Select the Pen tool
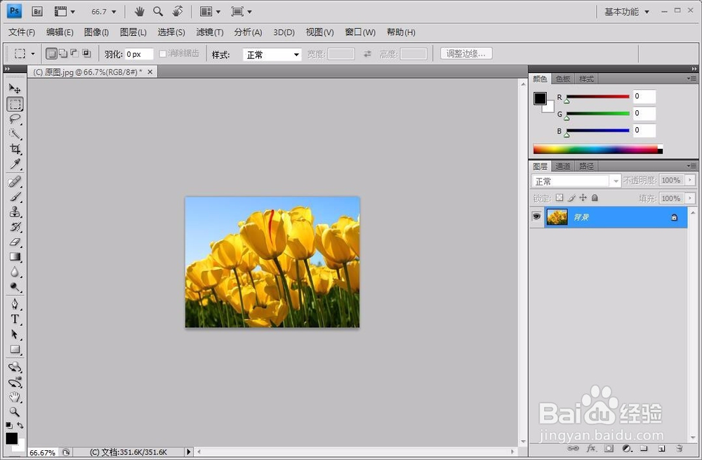The image size is (702, 460). (15, 304)
